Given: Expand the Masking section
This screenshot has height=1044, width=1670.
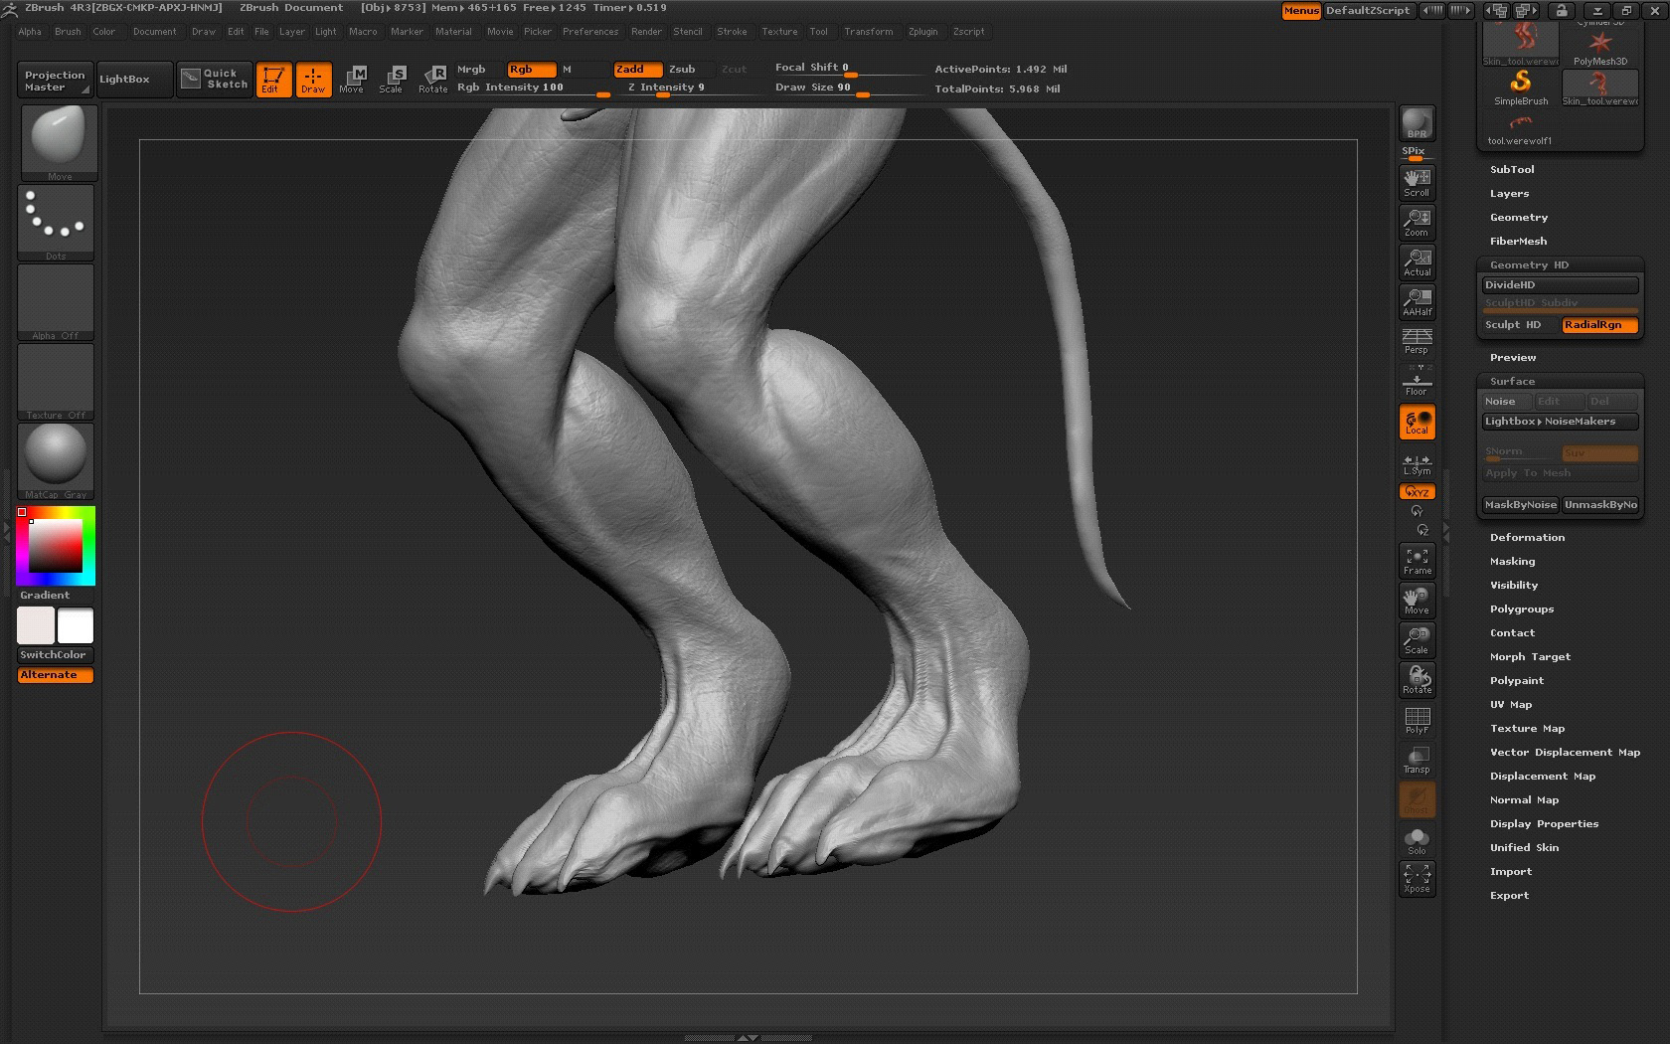Looking at the screenshot, I should (1512, 561).
